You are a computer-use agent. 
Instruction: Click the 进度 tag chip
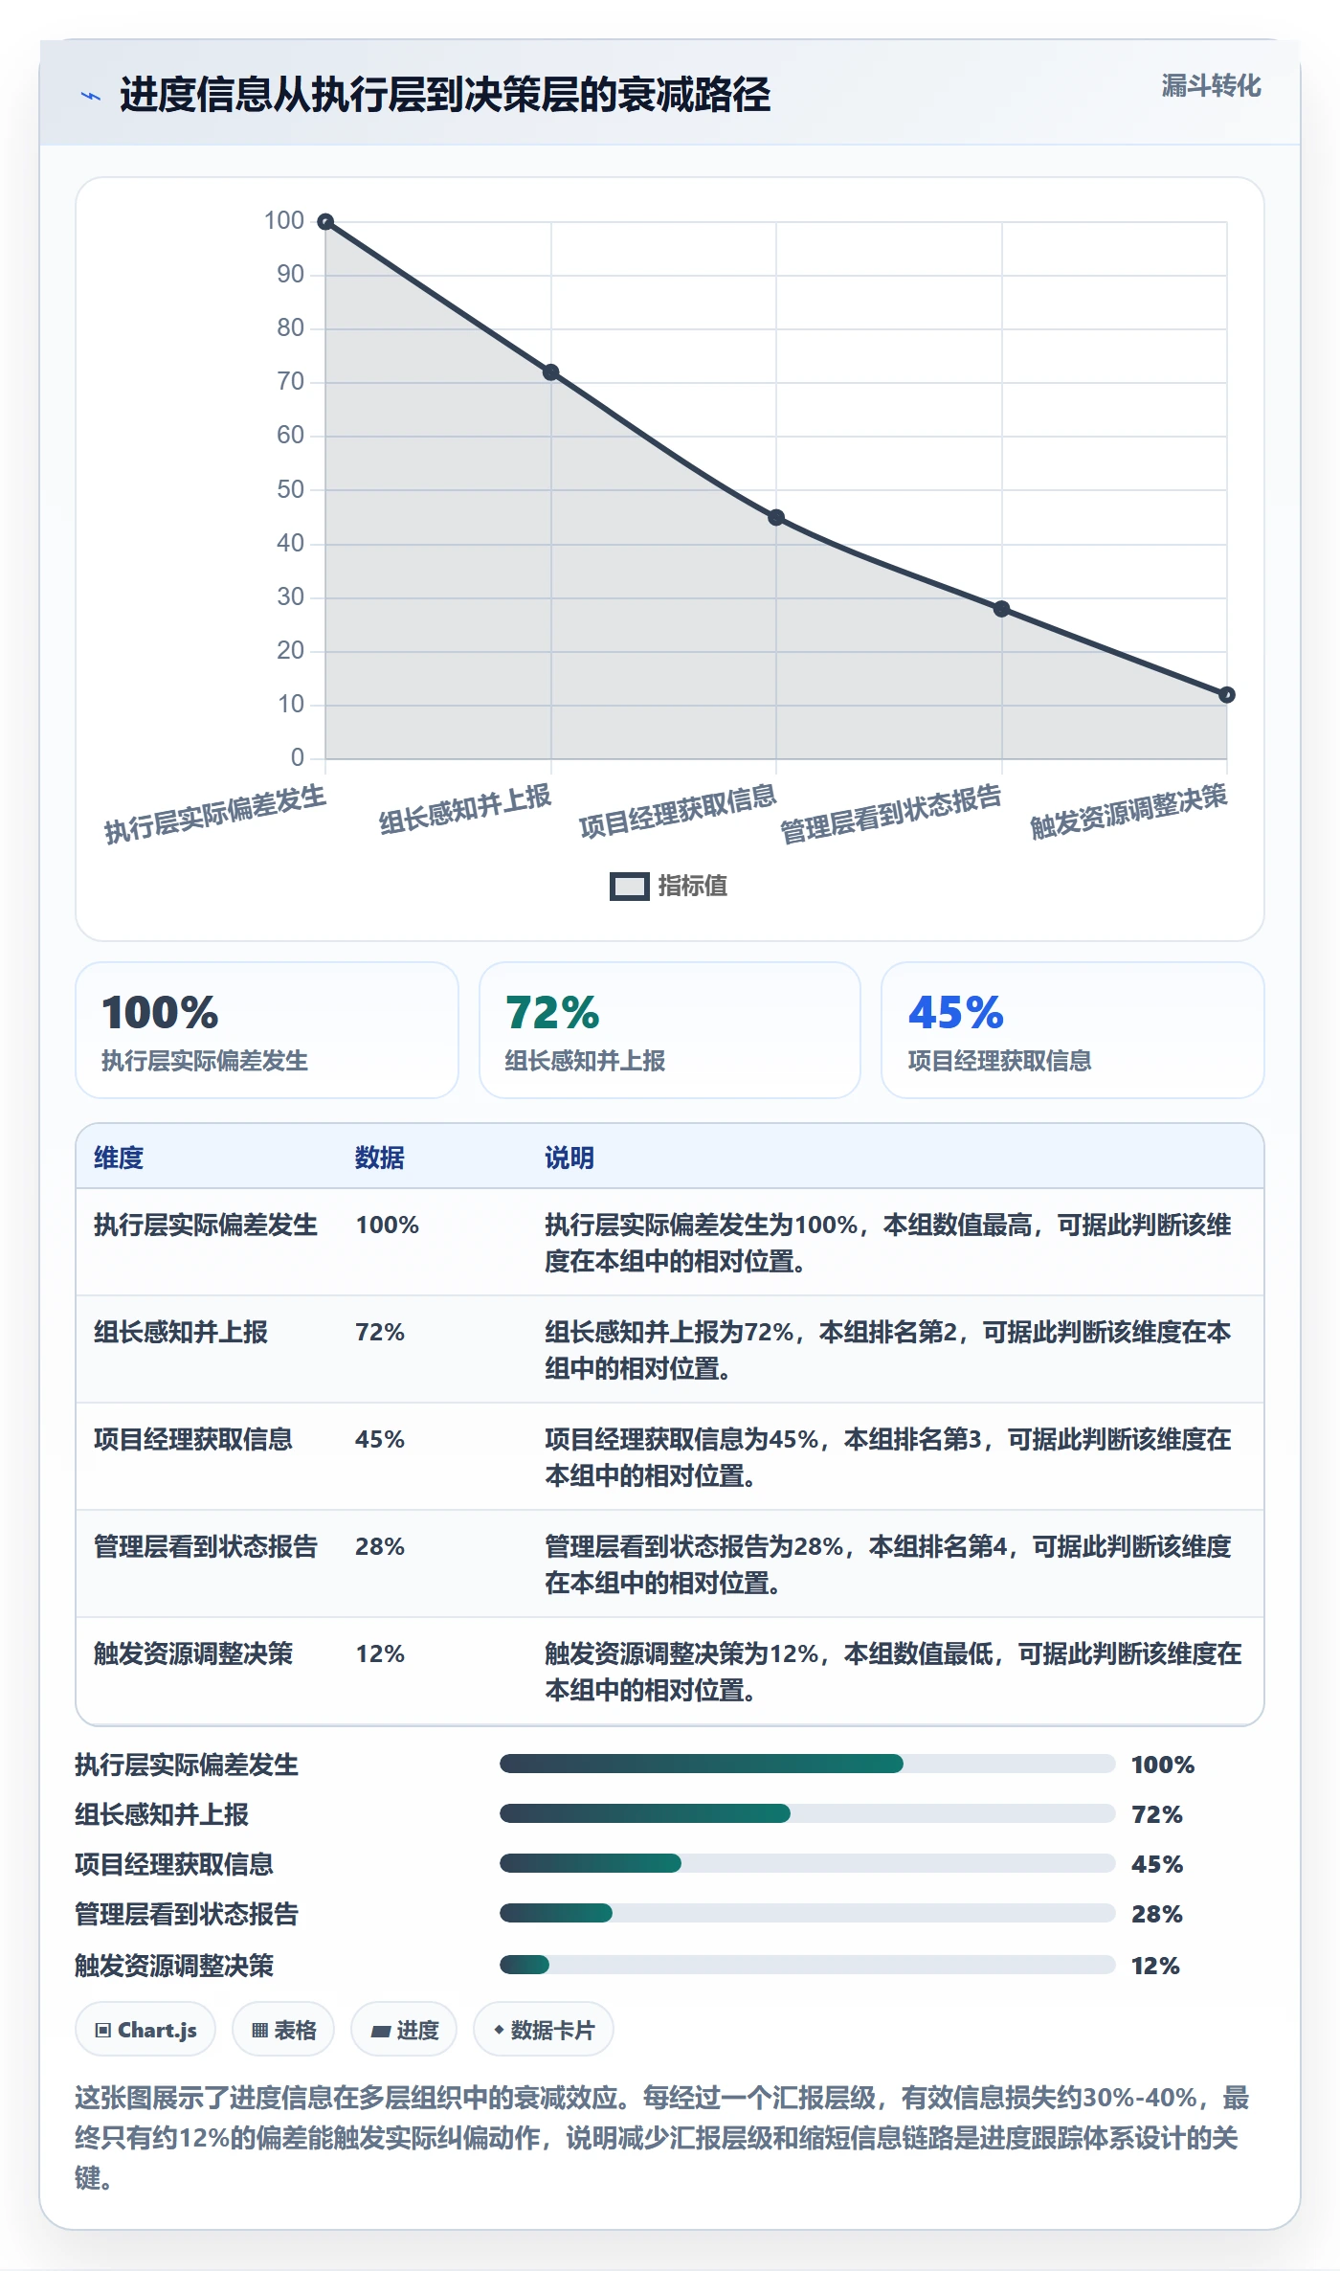pos(404,2029)
